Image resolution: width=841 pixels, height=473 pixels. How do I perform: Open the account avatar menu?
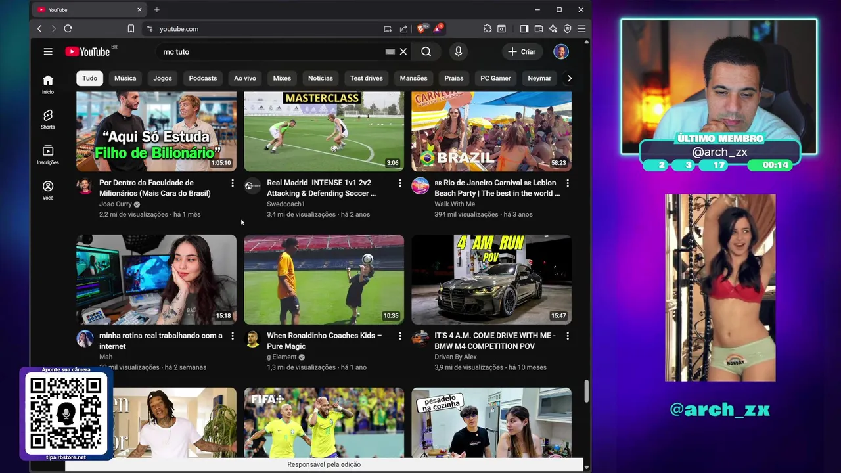(560, 51)
